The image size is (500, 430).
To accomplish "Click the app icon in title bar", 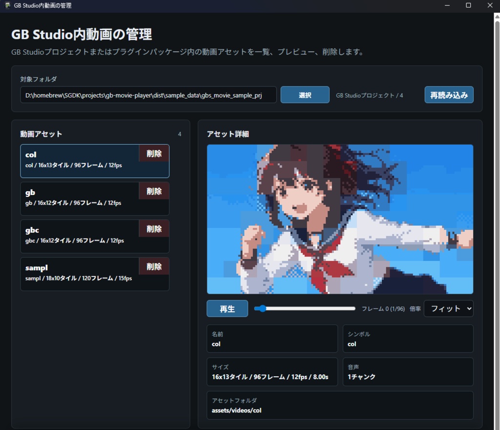I will 8,5.
